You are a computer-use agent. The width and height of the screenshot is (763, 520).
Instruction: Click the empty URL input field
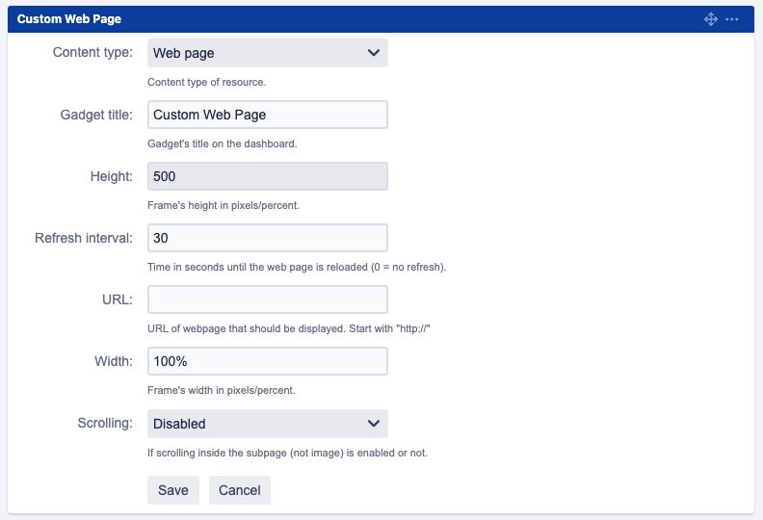point(268,299)
